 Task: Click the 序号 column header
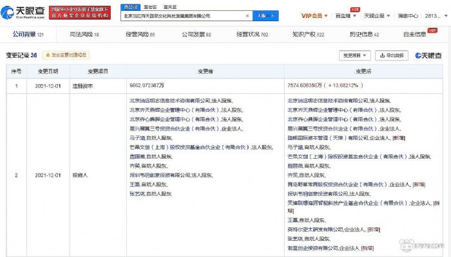(16, 71)
